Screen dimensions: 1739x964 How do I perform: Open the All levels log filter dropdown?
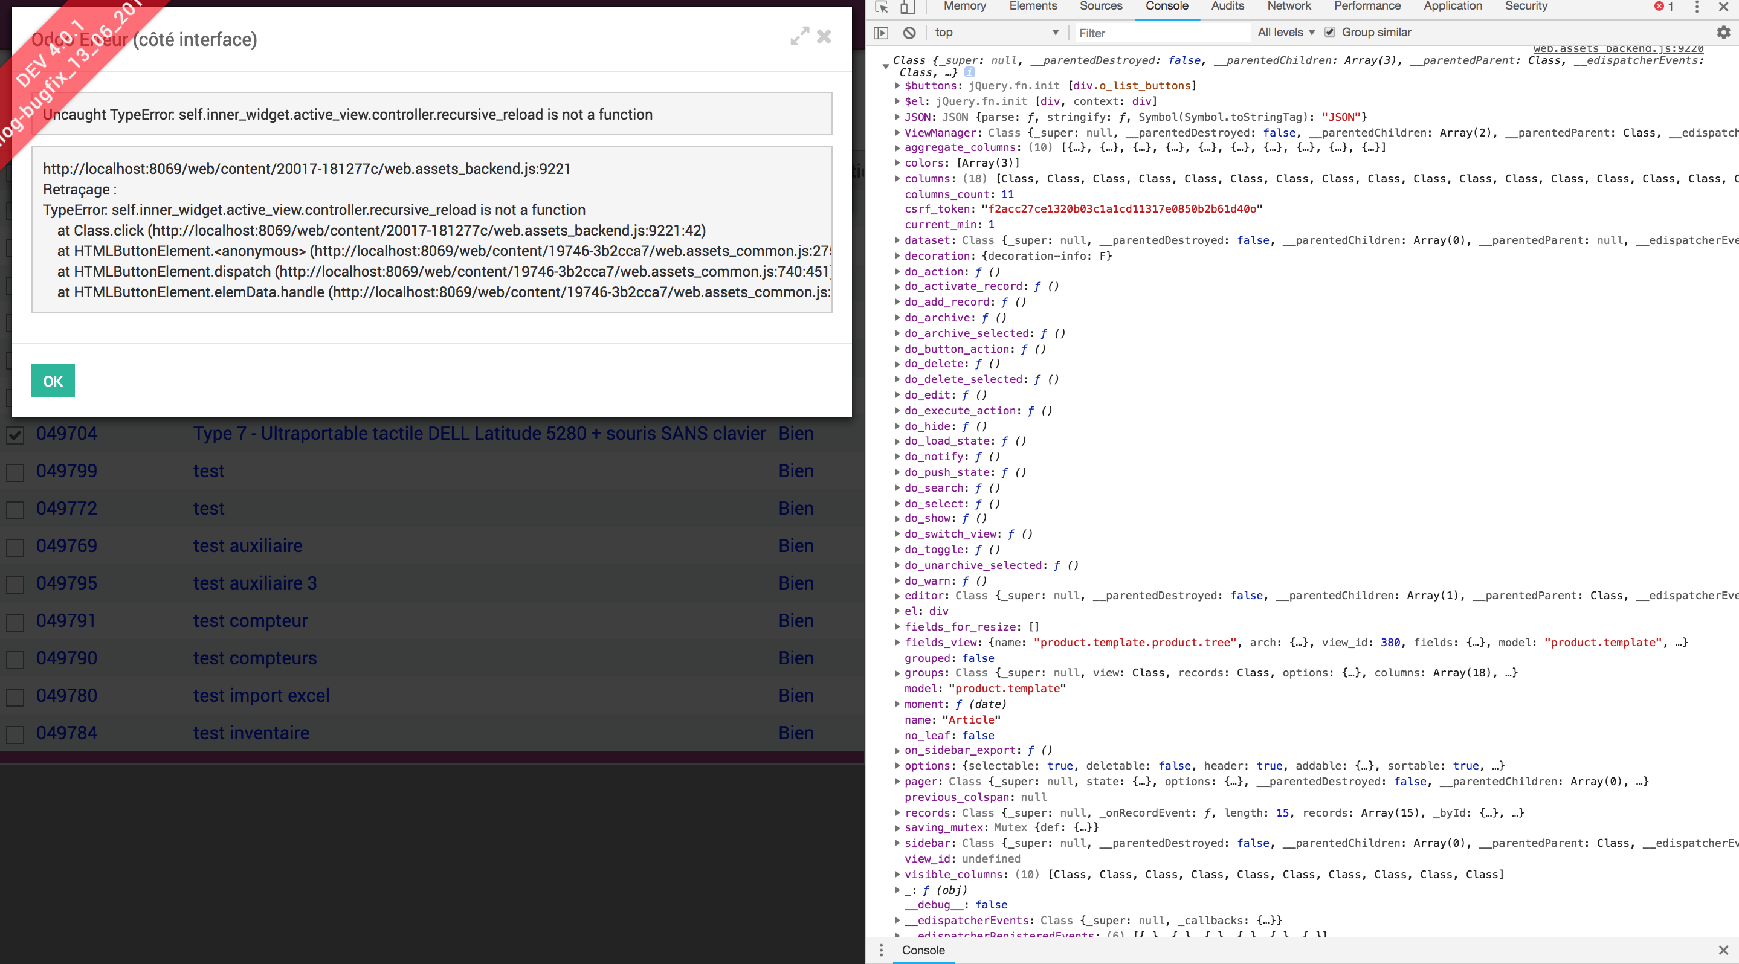(x=1283, y=31)
